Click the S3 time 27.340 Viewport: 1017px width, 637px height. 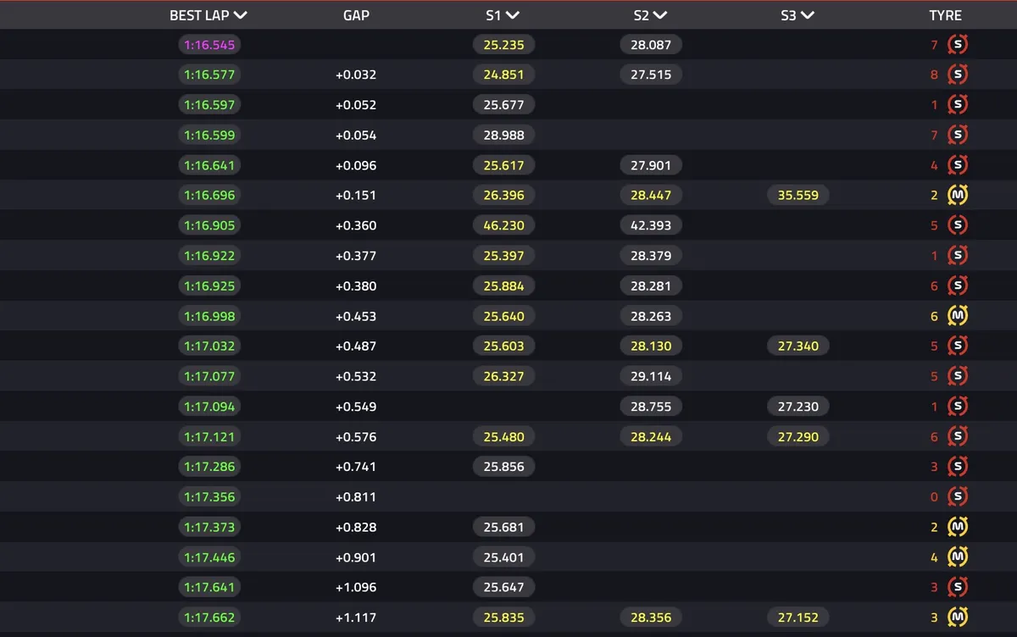click(x=798, y=346)
